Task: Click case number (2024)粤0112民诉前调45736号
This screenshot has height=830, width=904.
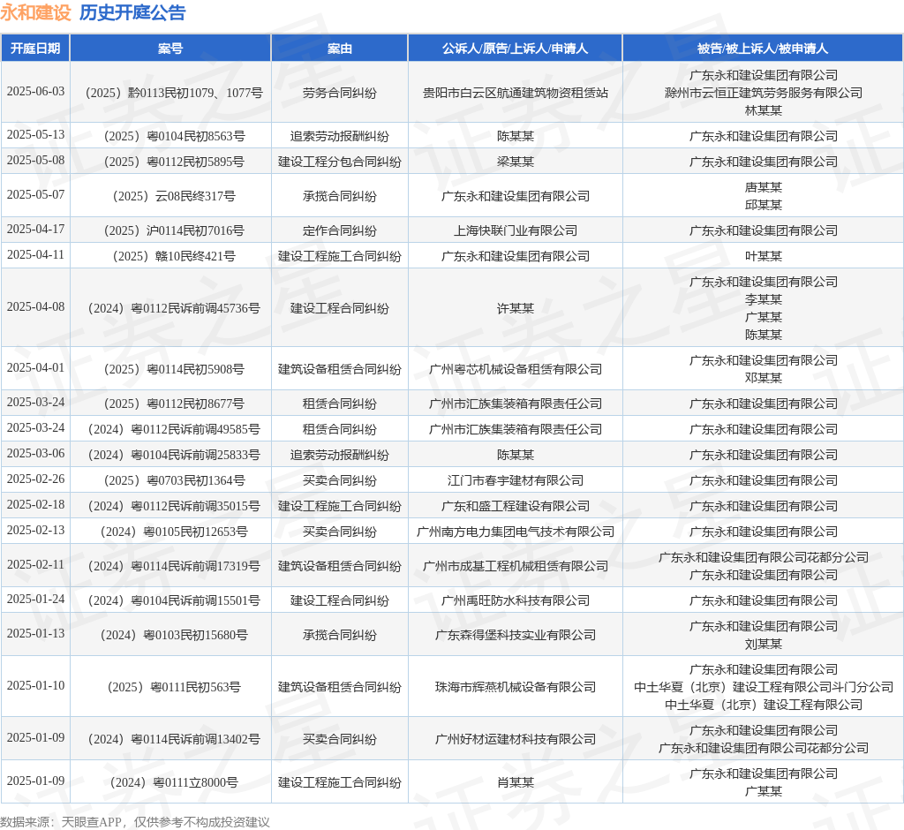Action: (174, 308)
